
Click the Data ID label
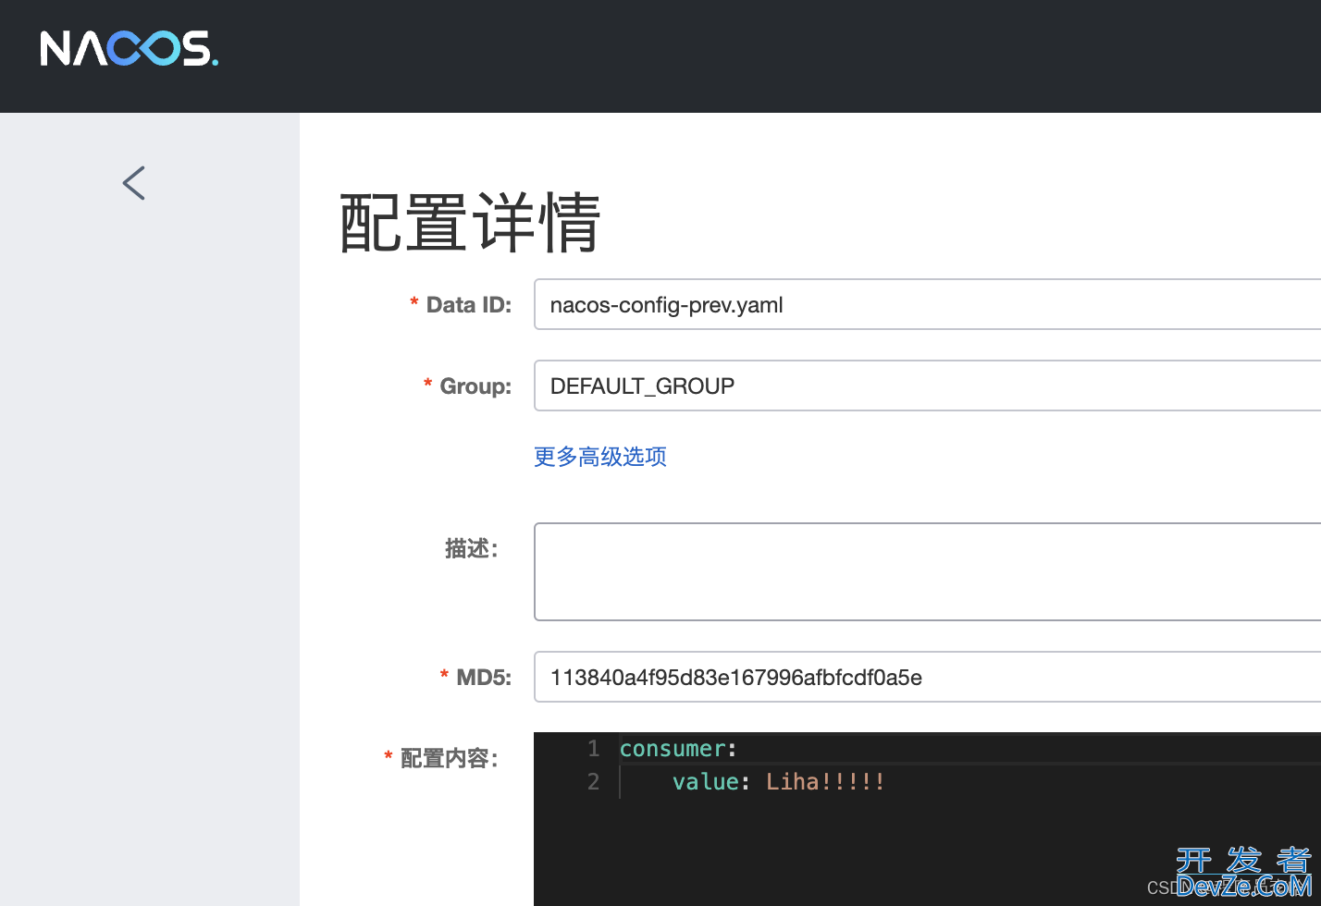tap(468, 305)
